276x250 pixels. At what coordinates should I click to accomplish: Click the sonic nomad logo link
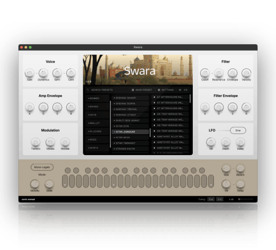29,199
